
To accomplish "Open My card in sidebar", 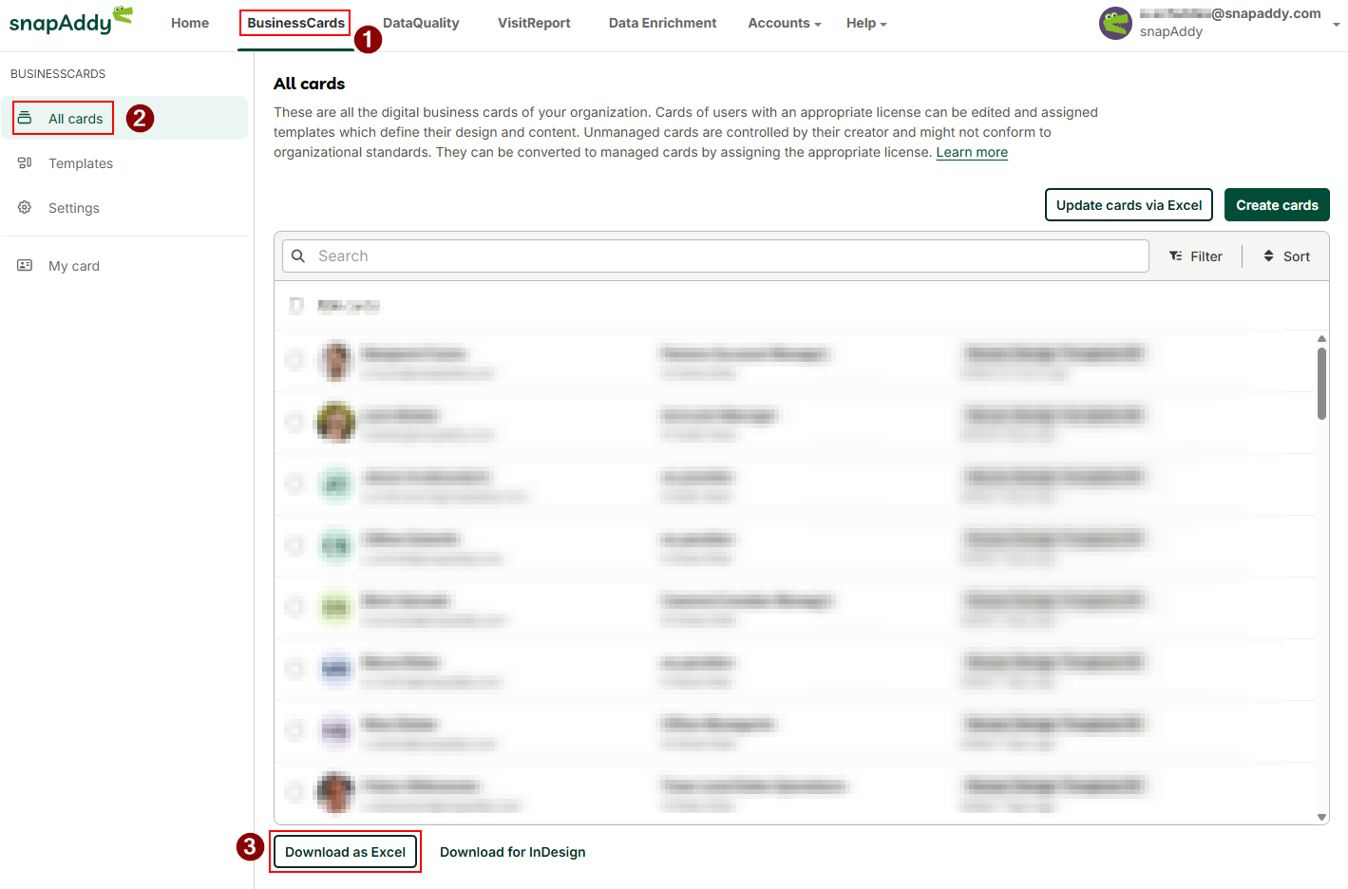I will pos(74,266).
